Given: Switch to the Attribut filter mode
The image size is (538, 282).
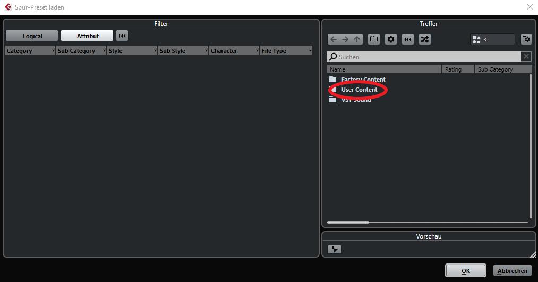Looking at the screenshot, I should (87, 36).
